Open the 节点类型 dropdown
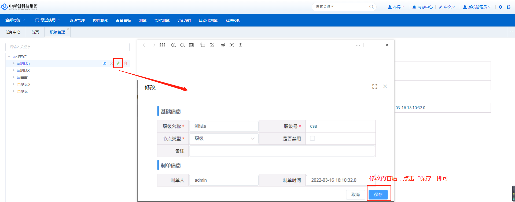Screen dimensions: 515x202 pyautogui.click(x=224, y=139)
